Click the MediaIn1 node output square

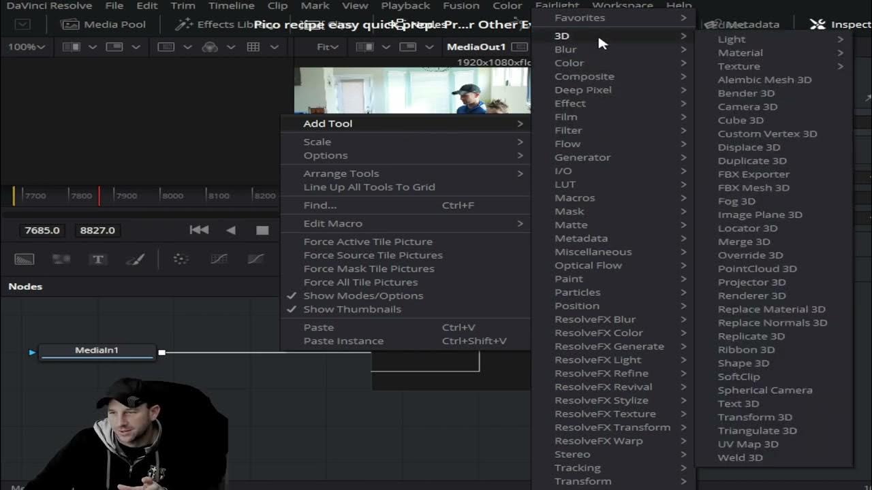tap(162, 353)
